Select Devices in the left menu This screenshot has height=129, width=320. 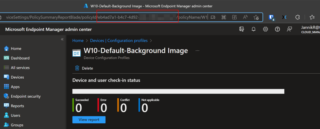tap(17, 77)
